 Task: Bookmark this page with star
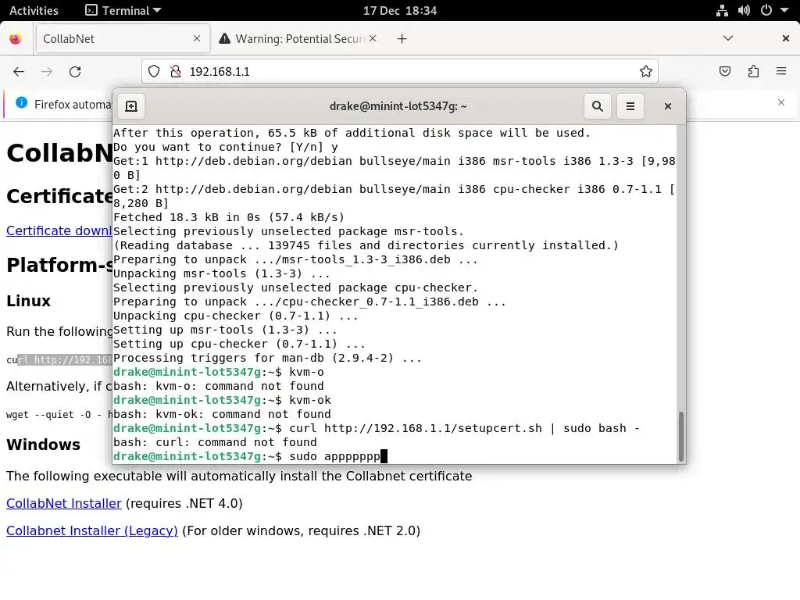coord(646,71)
